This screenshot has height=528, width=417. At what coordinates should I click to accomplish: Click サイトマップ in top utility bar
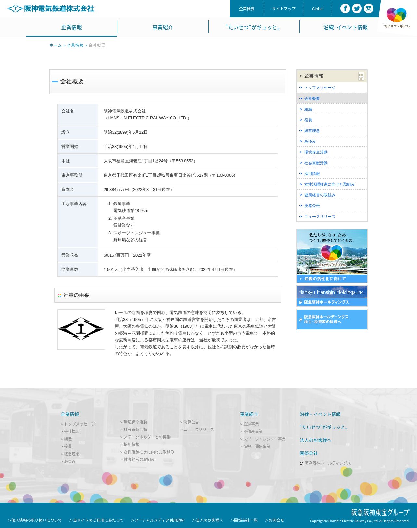284,9
